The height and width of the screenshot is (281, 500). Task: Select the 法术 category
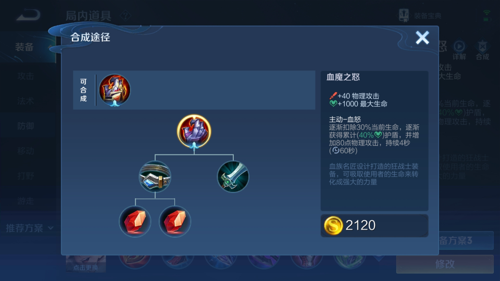pyautogui.click(x=26, y=101)
